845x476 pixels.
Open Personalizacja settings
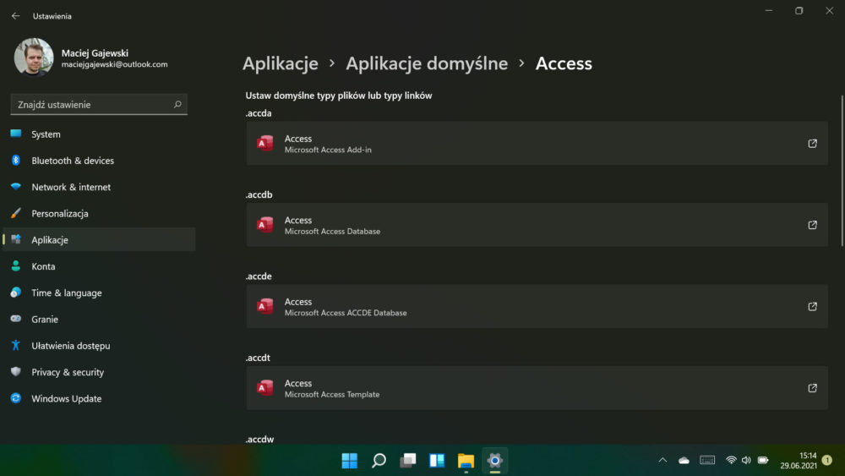point(99,213)
